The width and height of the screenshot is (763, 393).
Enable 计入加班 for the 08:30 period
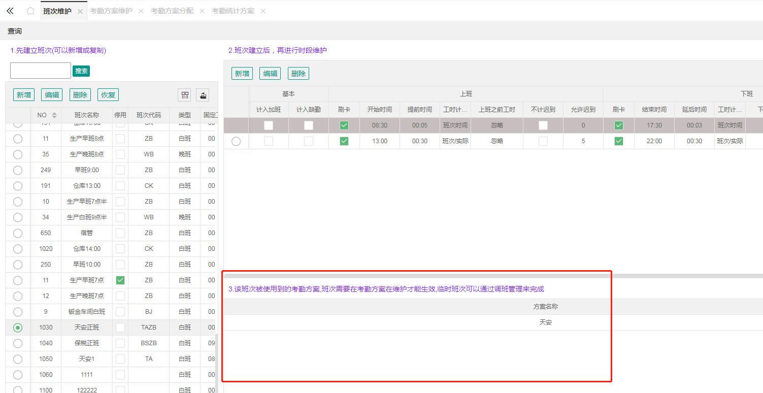[x=269, y=125]
